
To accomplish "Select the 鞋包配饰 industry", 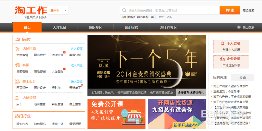I will pos(40,124).
